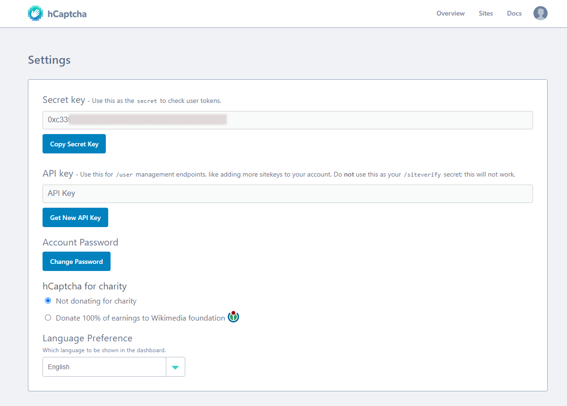Viewport: 567px width, 406px height.
Task: Click the 'Donate 100% of earnings' label text
Action: pyautogui.click(x=140, y=318)
